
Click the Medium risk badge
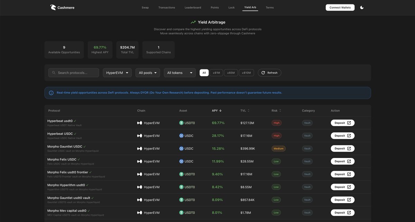[278, 148]
